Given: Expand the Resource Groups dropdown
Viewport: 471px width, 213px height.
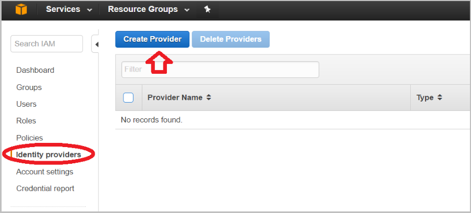Looking at the screenshot, I should pyautogui.click(x=149, y=9).
